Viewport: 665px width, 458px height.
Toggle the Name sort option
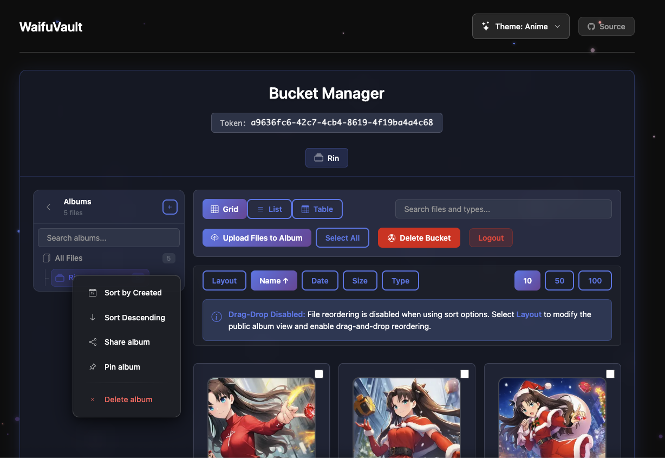pyautogui.click(x=274, y=281)
